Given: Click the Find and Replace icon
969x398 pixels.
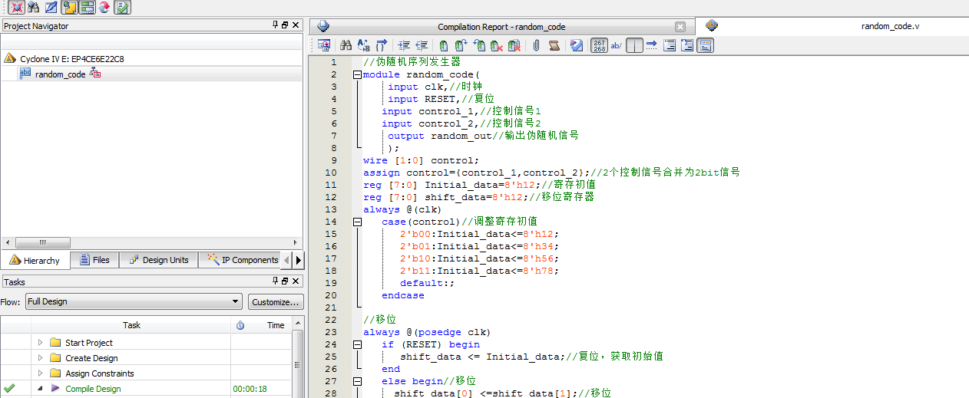Looking at the screenshot, I should click(363, 46).
